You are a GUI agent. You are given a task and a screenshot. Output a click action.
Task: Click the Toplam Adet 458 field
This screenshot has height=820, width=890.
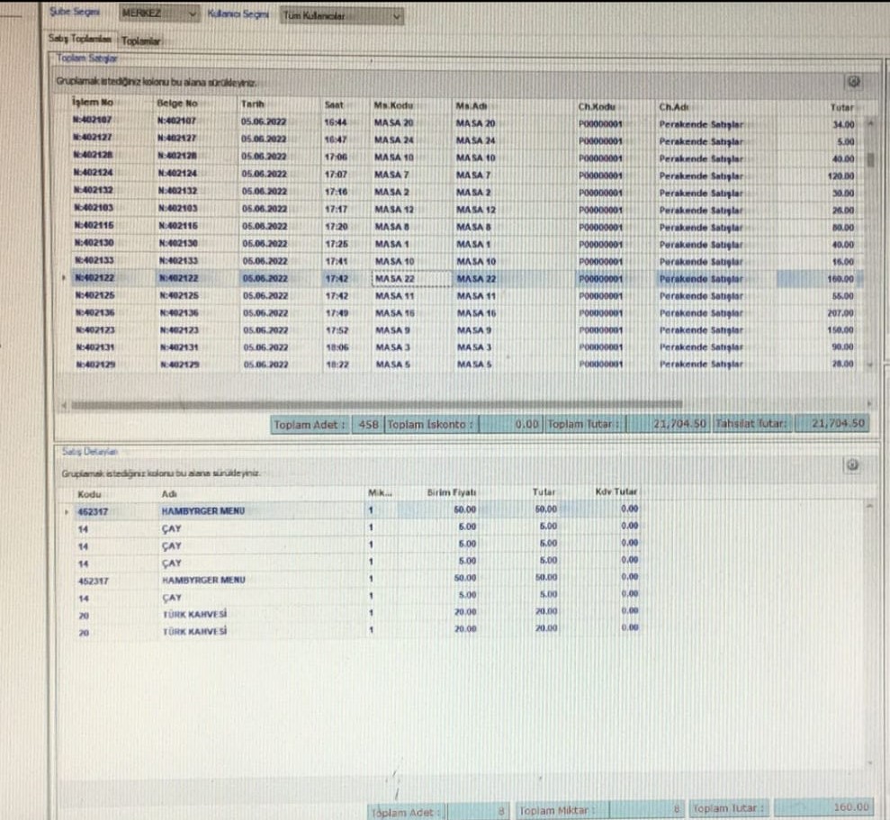368,424
